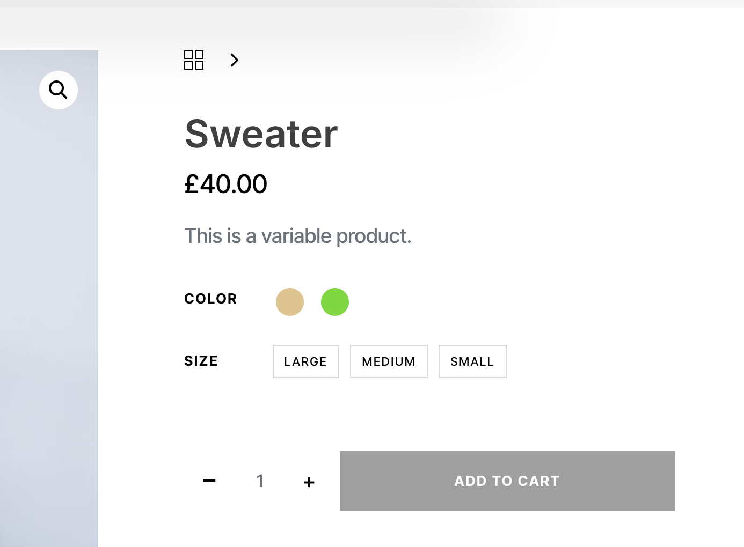Select the tan color swatch
This screenshot has height=547, width=744.
pyautogui.click(x=290, y=302)
